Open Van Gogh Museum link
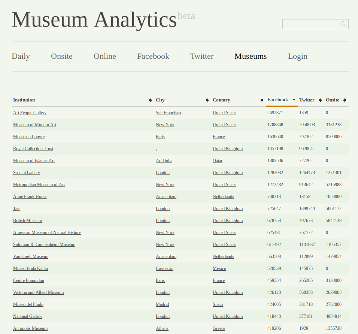The image size is (358, 334). [31, 256]
